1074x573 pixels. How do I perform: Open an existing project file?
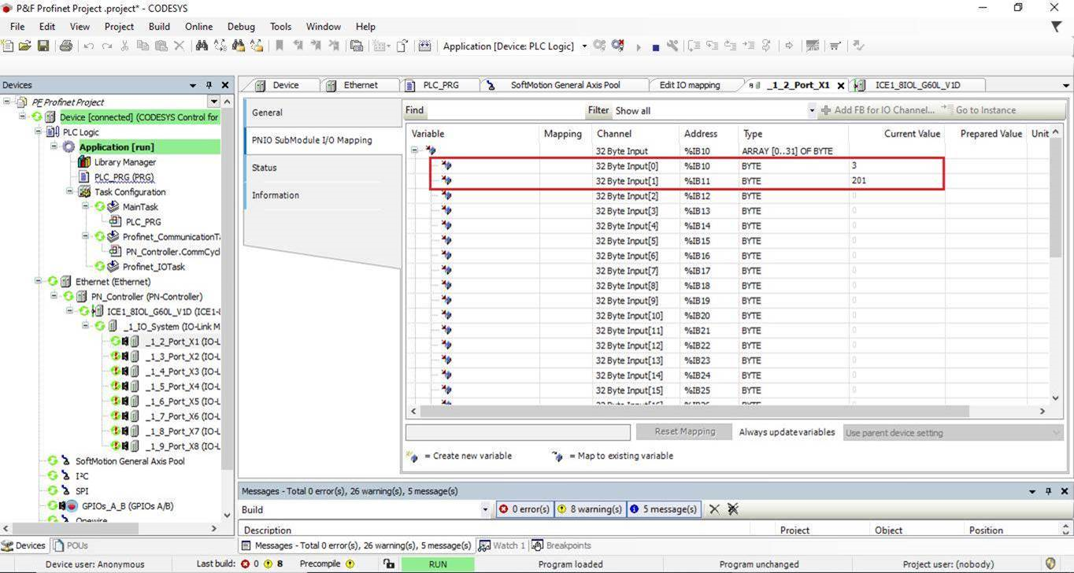[x=25, y=45]
